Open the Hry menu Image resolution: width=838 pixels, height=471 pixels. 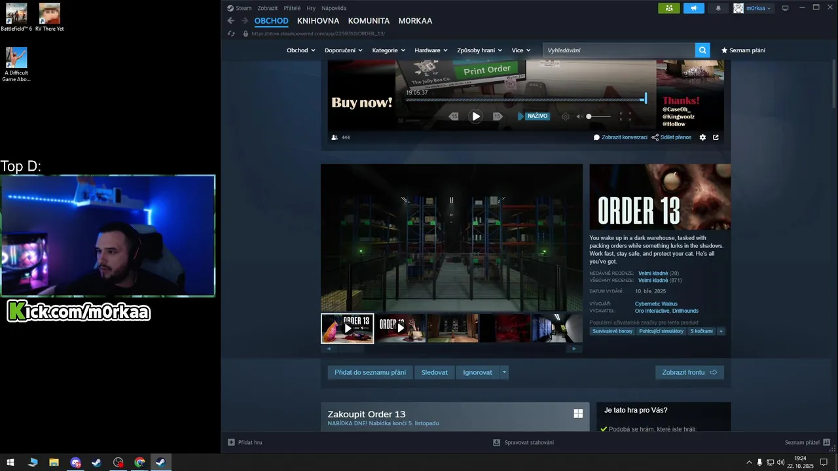(311, 8)
